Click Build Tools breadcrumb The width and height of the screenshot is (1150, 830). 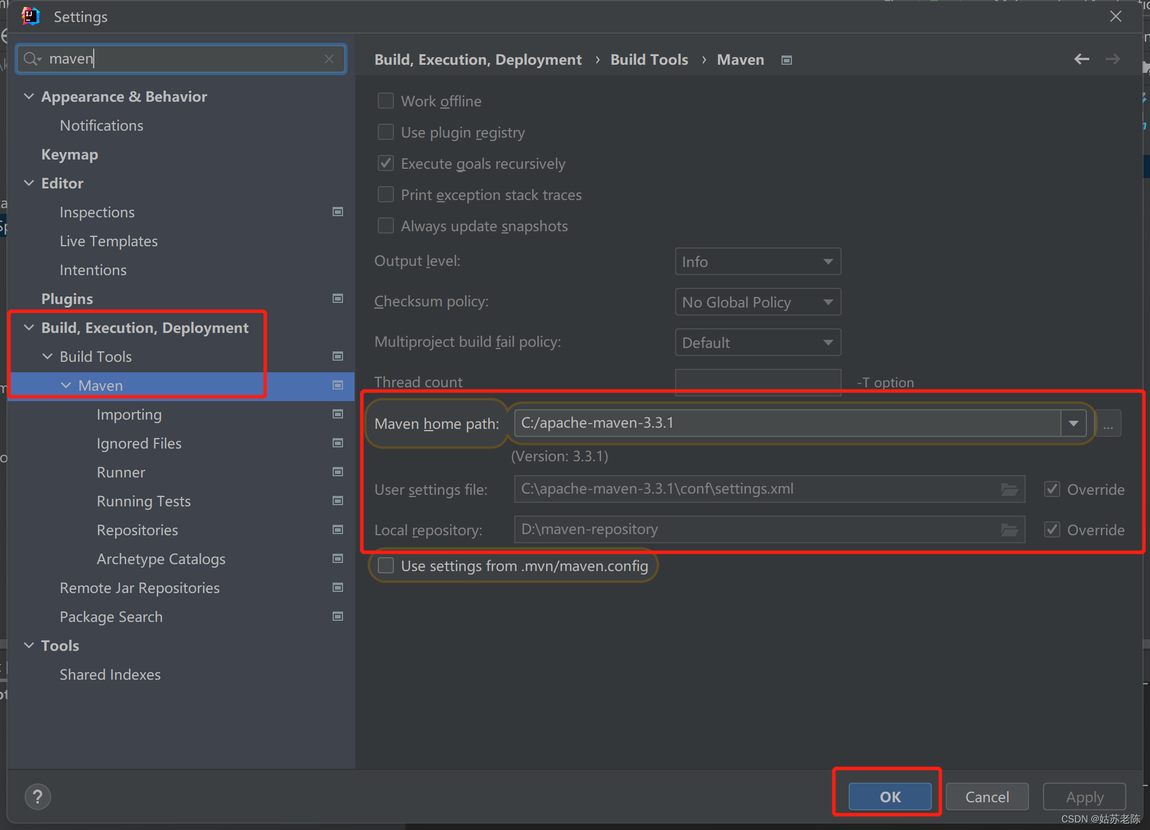(649, 60)
